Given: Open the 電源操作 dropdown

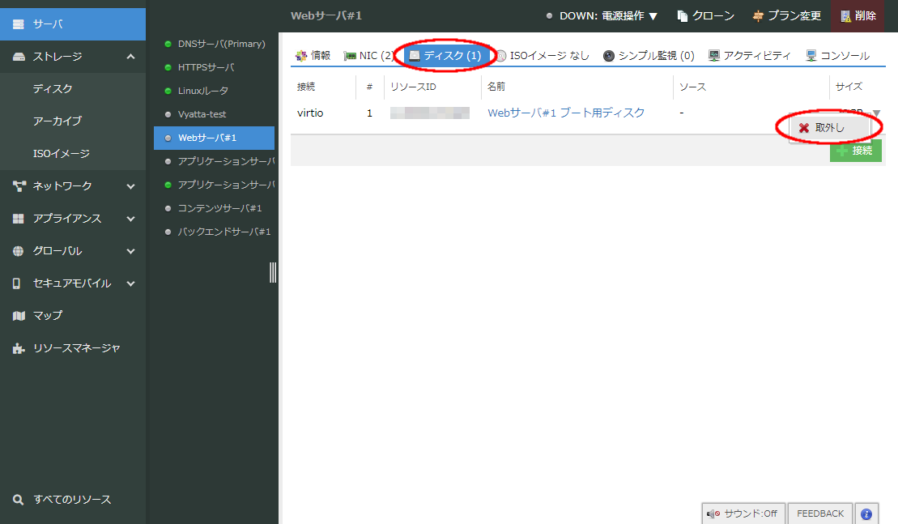Looking at the screenshot, I should click(x=628, y=15).
